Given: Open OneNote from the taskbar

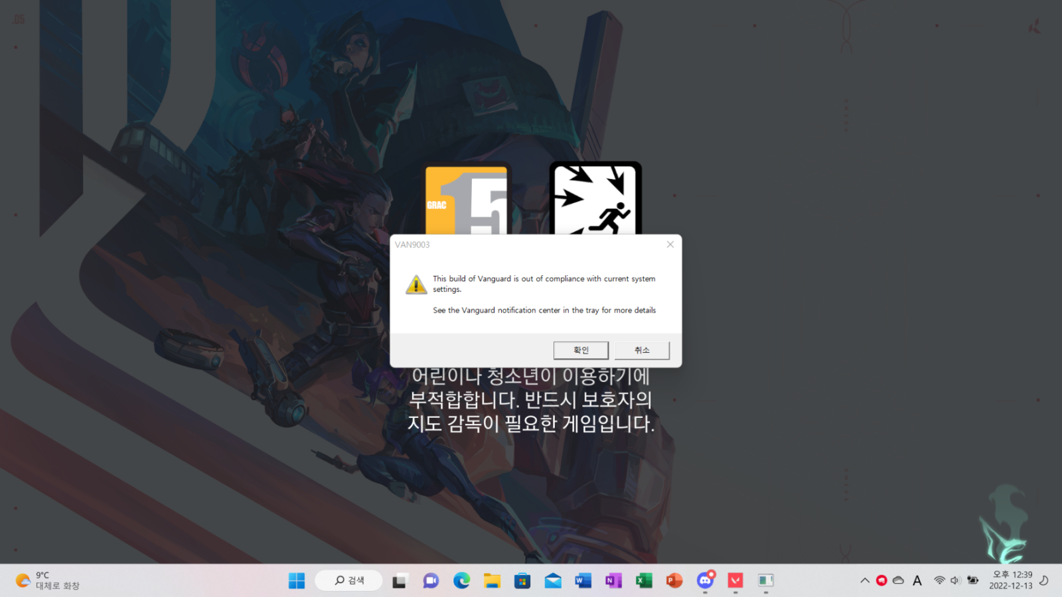Looking at the screenshot, I should click(x=612, y=580).
